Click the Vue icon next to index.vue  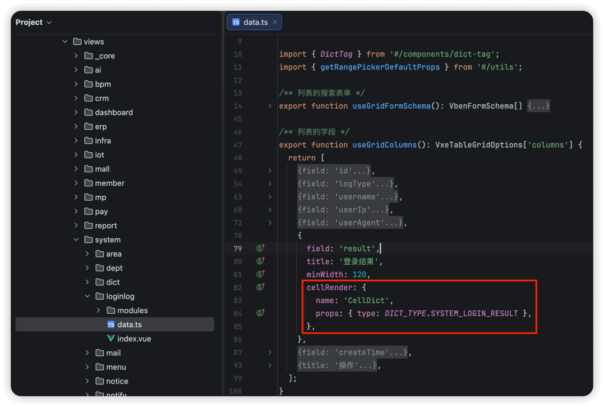click(111, 339)
